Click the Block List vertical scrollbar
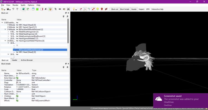Image resolution: width=208 pixels, height=110 pixels. (x=68, y=31)
